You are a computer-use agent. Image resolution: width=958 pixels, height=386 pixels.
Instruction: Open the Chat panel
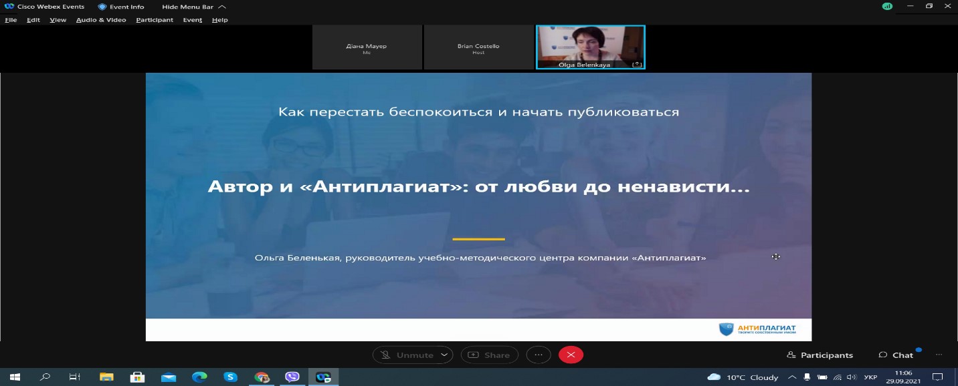(x=896, y=355)
